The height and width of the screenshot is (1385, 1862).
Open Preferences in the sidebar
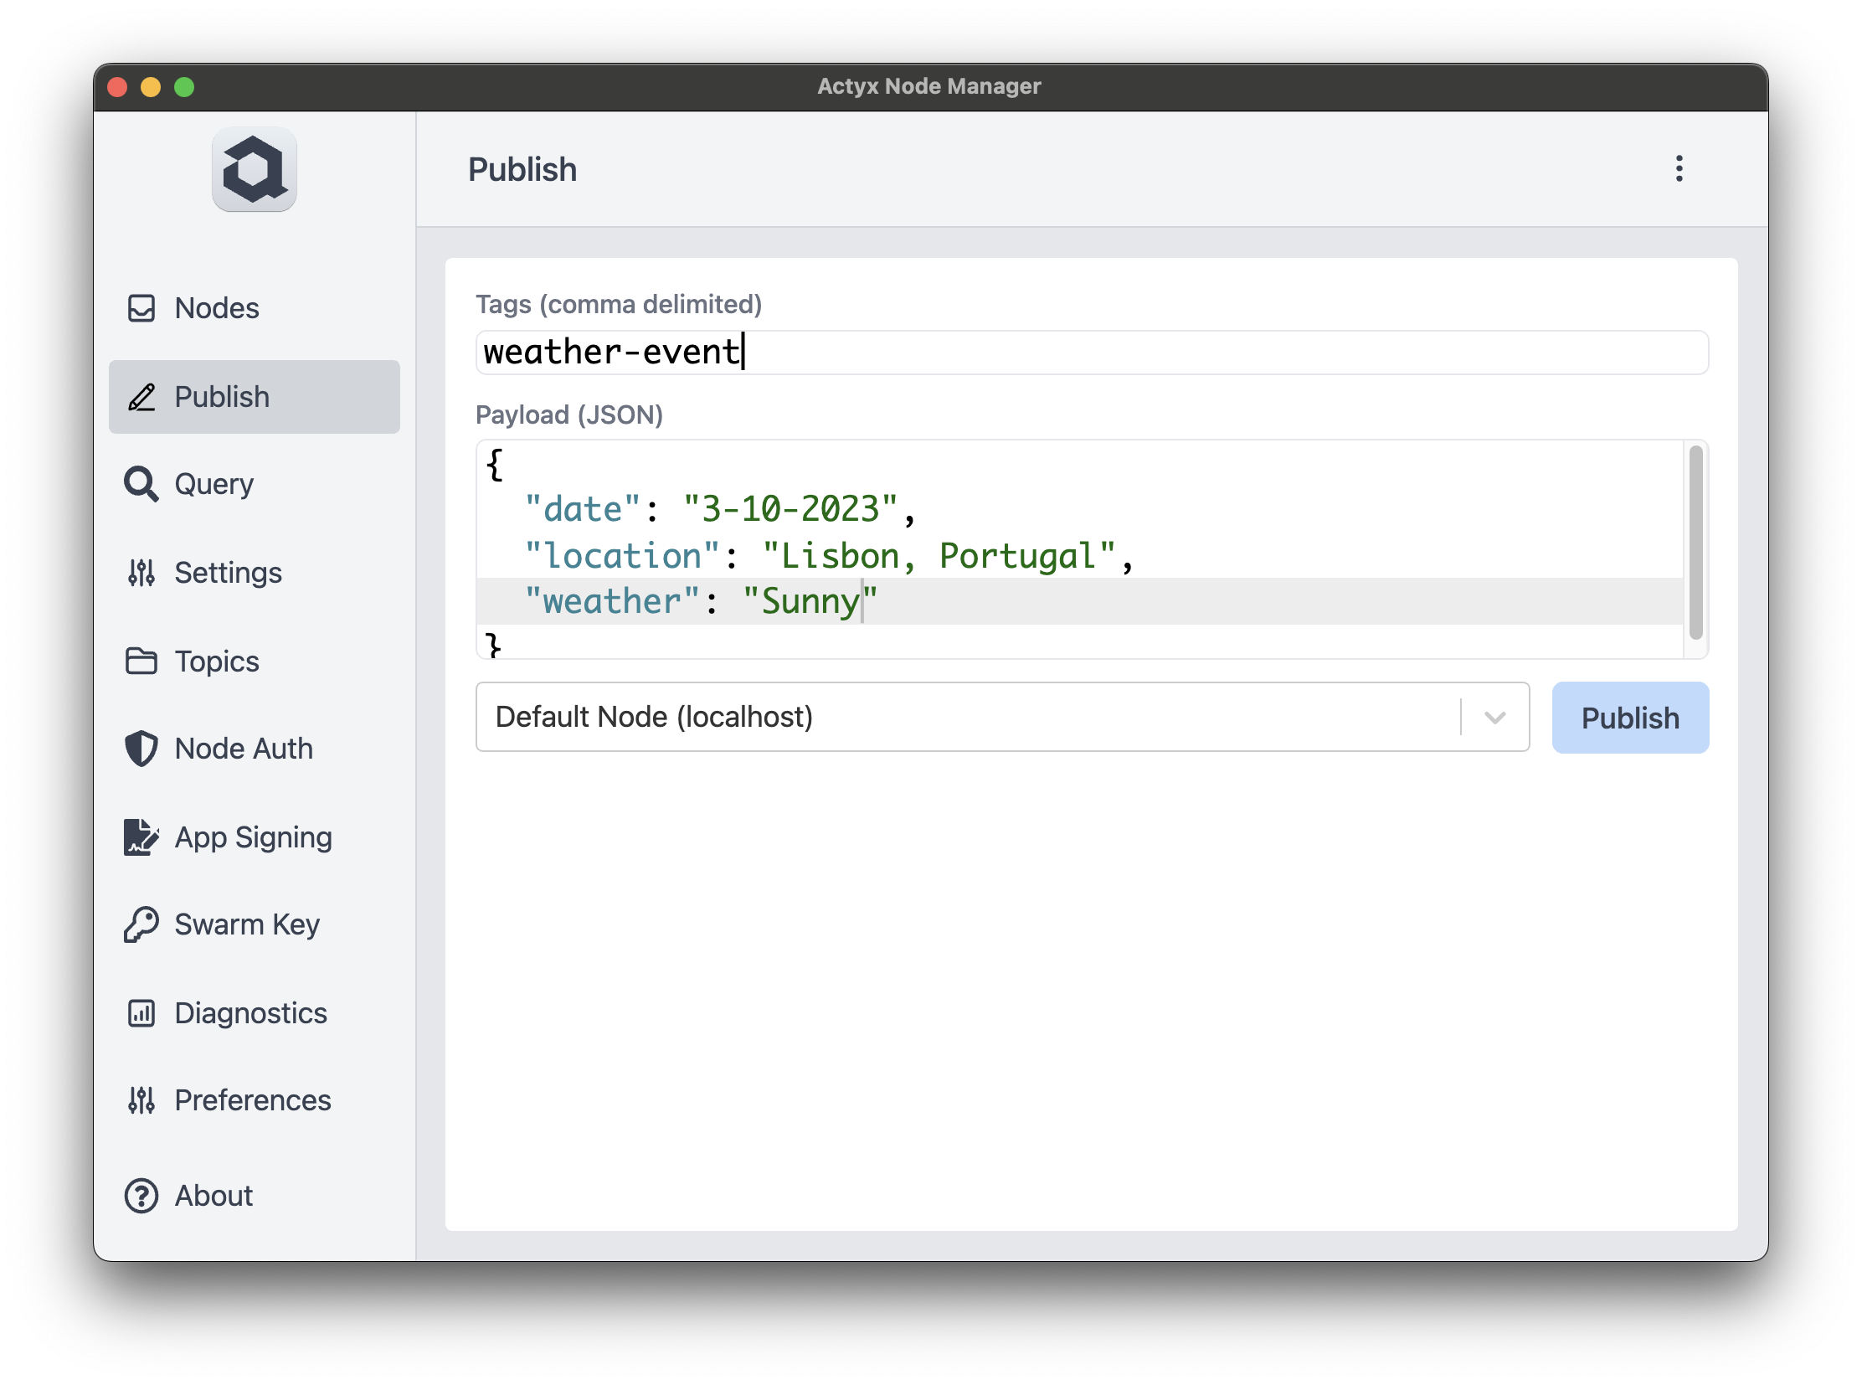[252, 1100]
